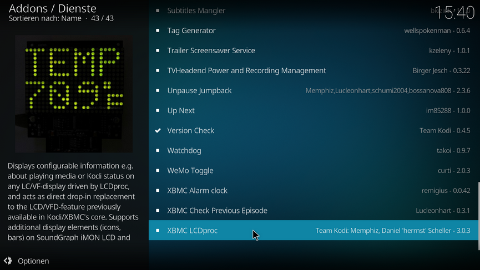Click the bullet icon beside XBMC LCDproc
Image resolution: width=480 pixels, height=270 pixels.
158,230
